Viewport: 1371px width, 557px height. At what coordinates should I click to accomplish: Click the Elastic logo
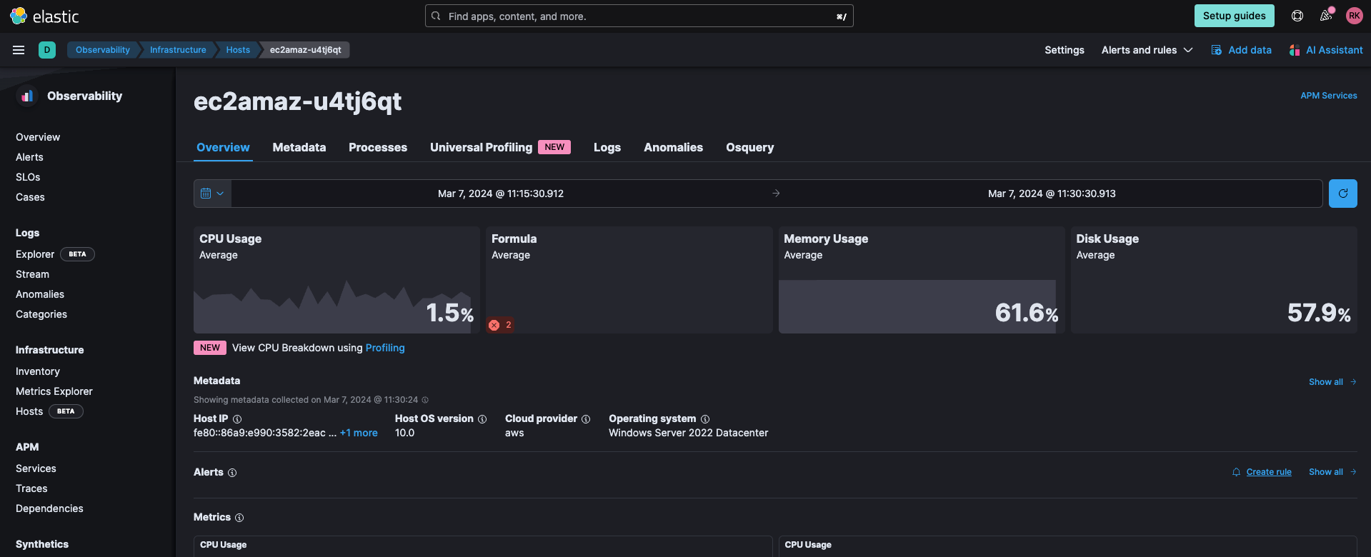[44, 16]
